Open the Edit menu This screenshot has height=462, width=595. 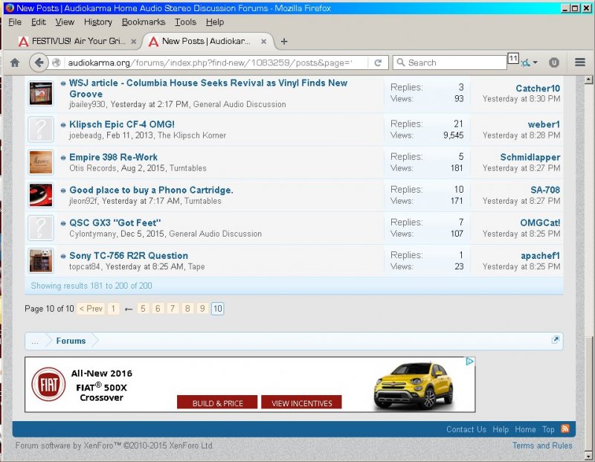[39, 22]
